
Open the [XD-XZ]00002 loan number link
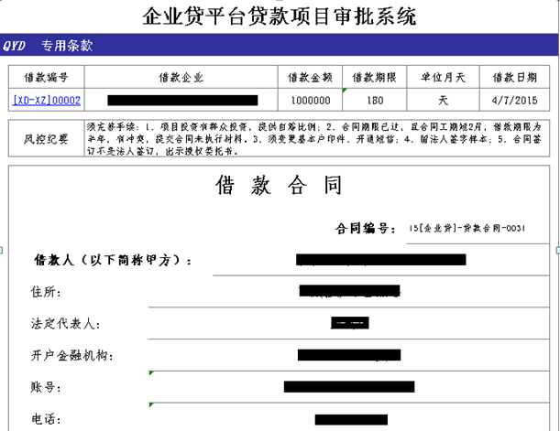coord(47,100)
